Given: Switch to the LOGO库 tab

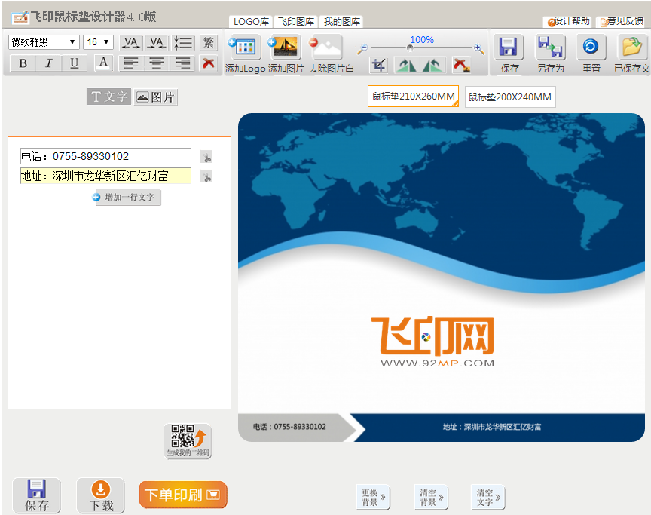Looking at the screenshot, I should tap(251, 22).
